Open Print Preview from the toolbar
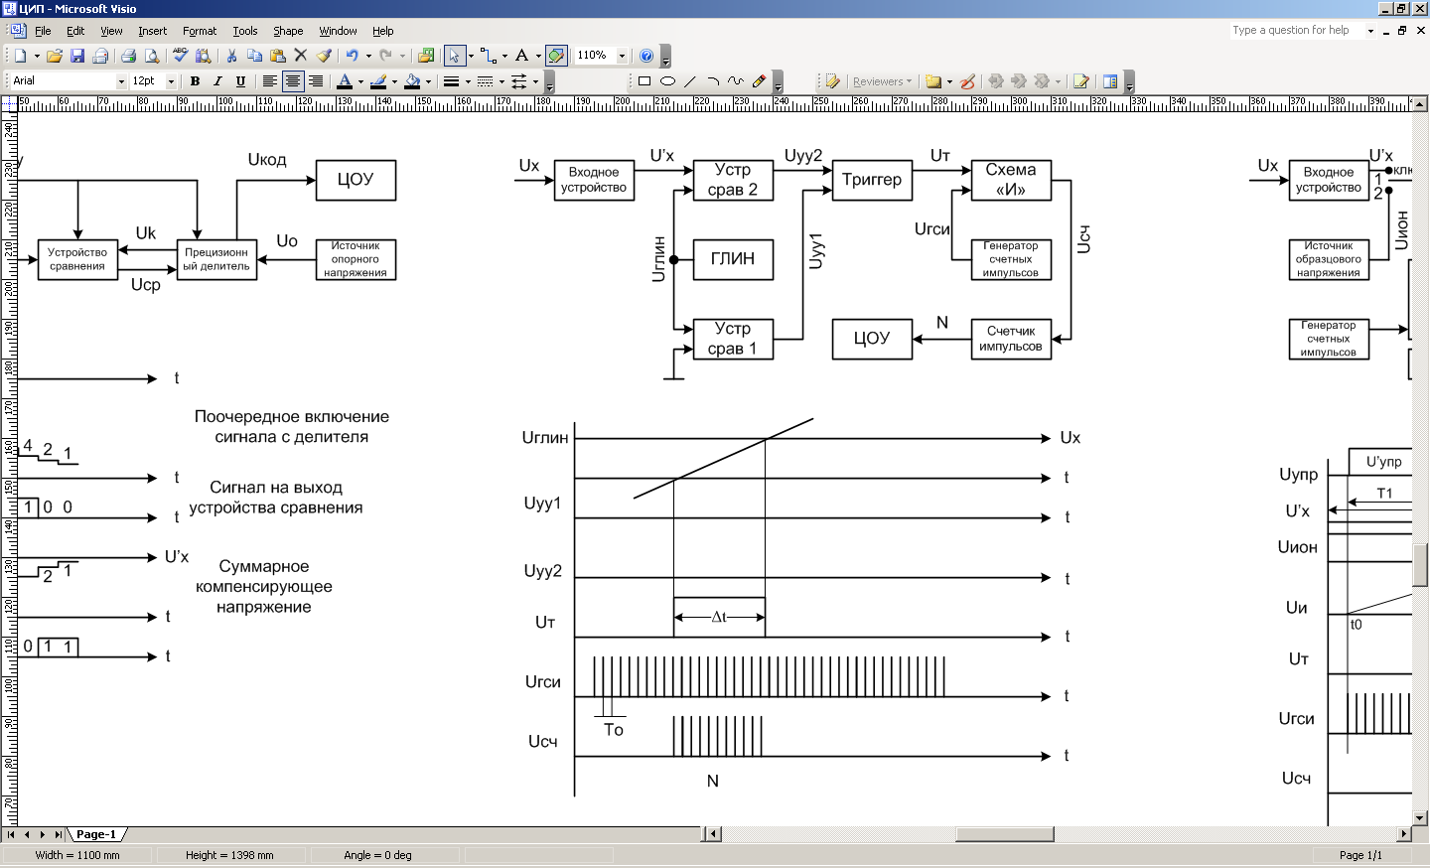The width and height of the screenshot is (1430, 868). (151, 56)
